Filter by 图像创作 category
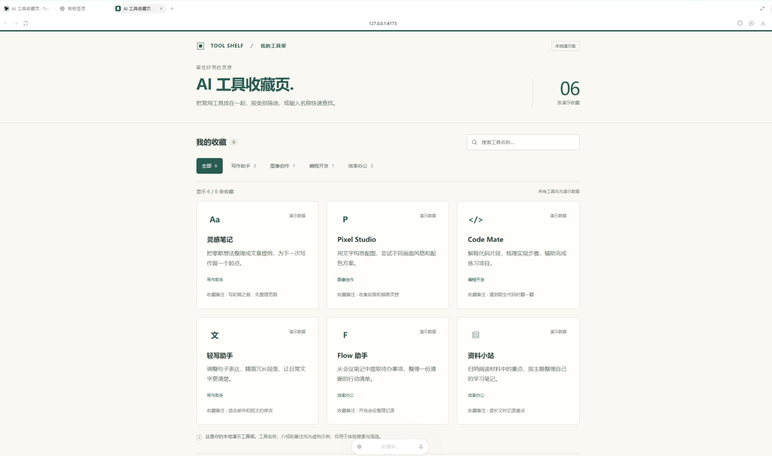The width and height of the screenshot is (772, 456). [x=283, y=166]
